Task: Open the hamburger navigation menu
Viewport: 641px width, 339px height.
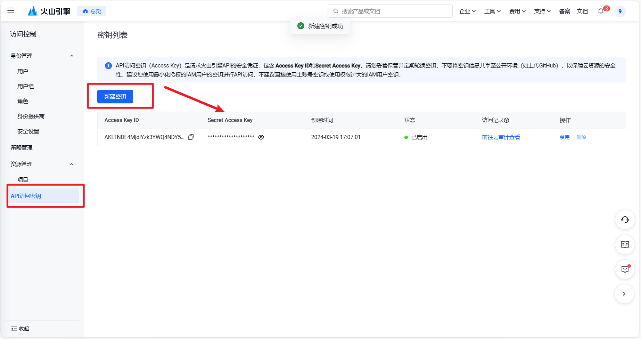Action: tap(11, 11)
